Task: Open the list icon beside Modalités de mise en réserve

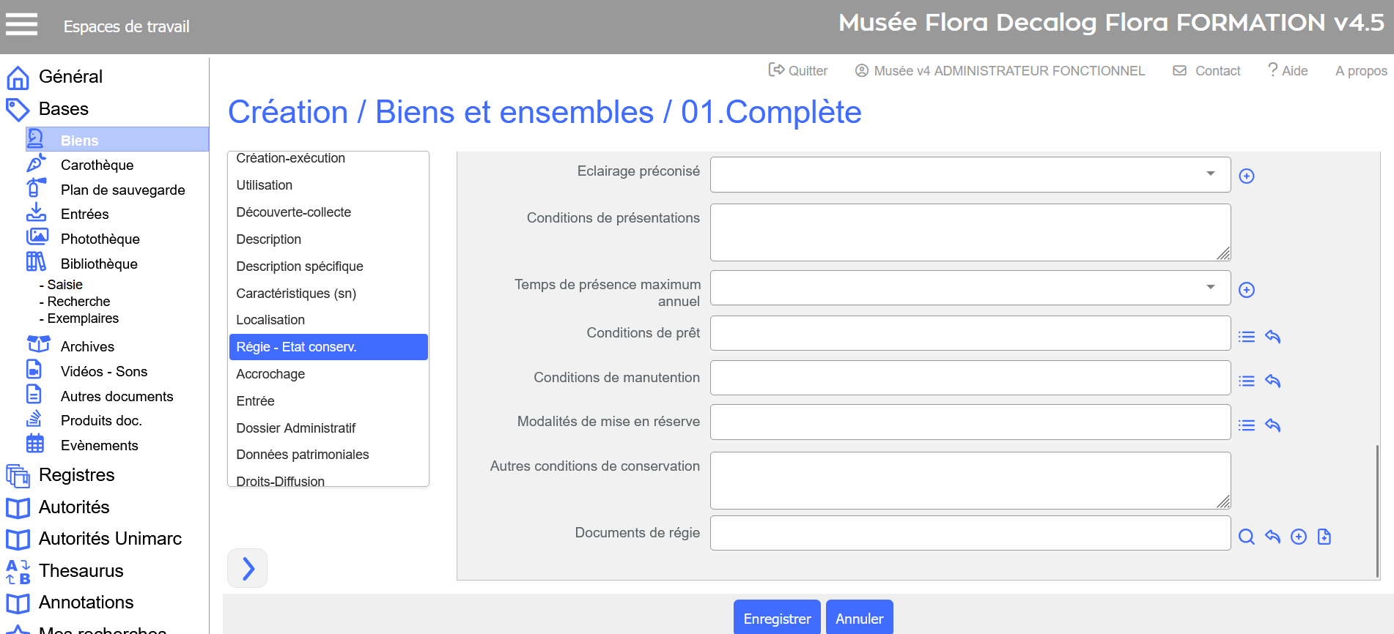Action: (1246, 425)
